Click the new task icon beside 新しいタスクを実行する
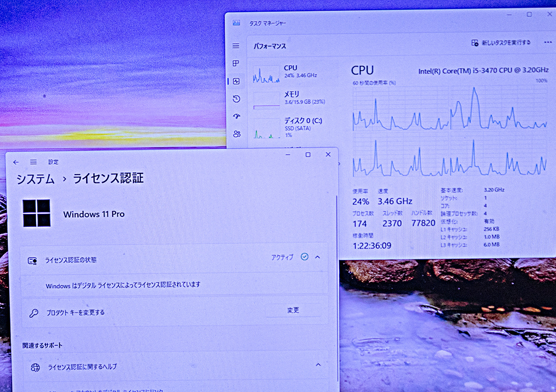Image resolution: width=556 pixels, height=392 pixels. tap(475, 42)
